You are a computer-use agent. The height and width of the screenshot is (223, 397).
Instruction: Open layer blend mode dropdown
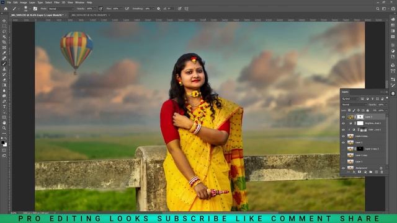354,105
